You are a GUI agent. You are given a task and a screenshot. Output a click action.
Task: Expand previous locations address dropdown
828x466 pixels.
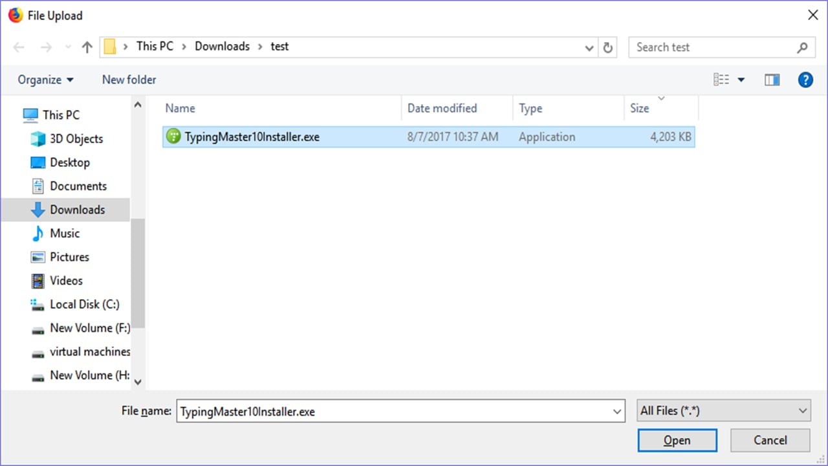(589, 48)
